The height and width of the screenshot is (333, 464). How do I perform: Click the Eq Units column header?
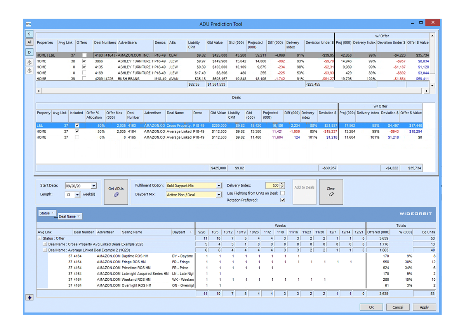[424, 232]
